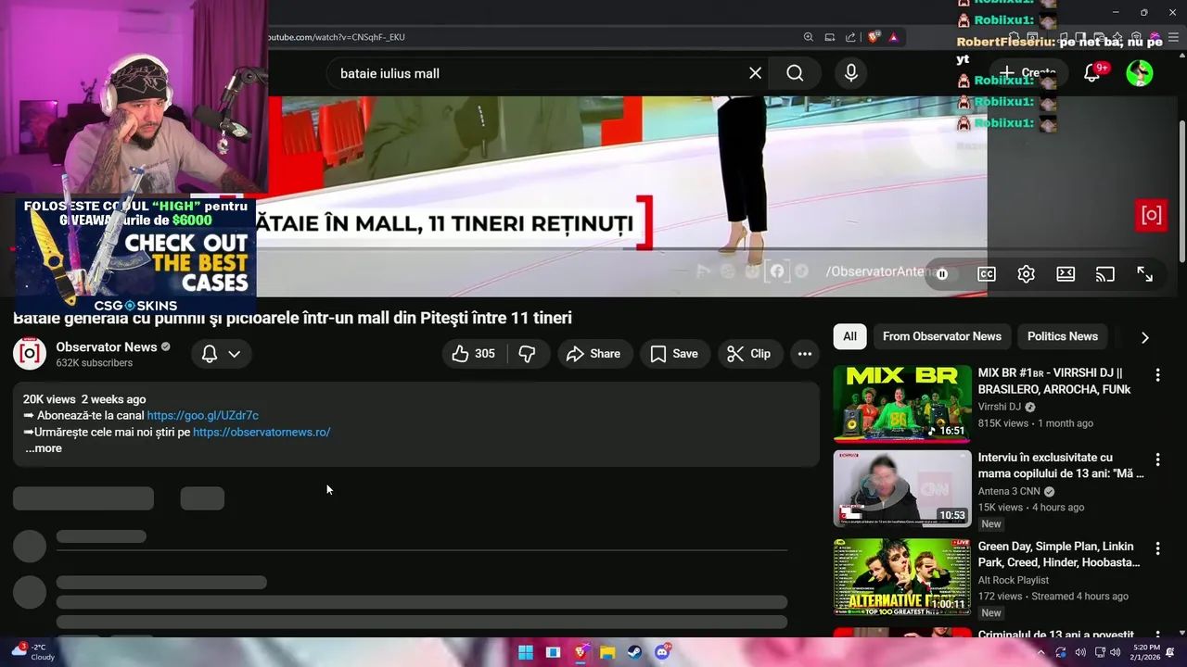This screenshot has height=667, width=1187.
Task: Click the Observator logo watermark in video
Action: [x=1151, y=215]
